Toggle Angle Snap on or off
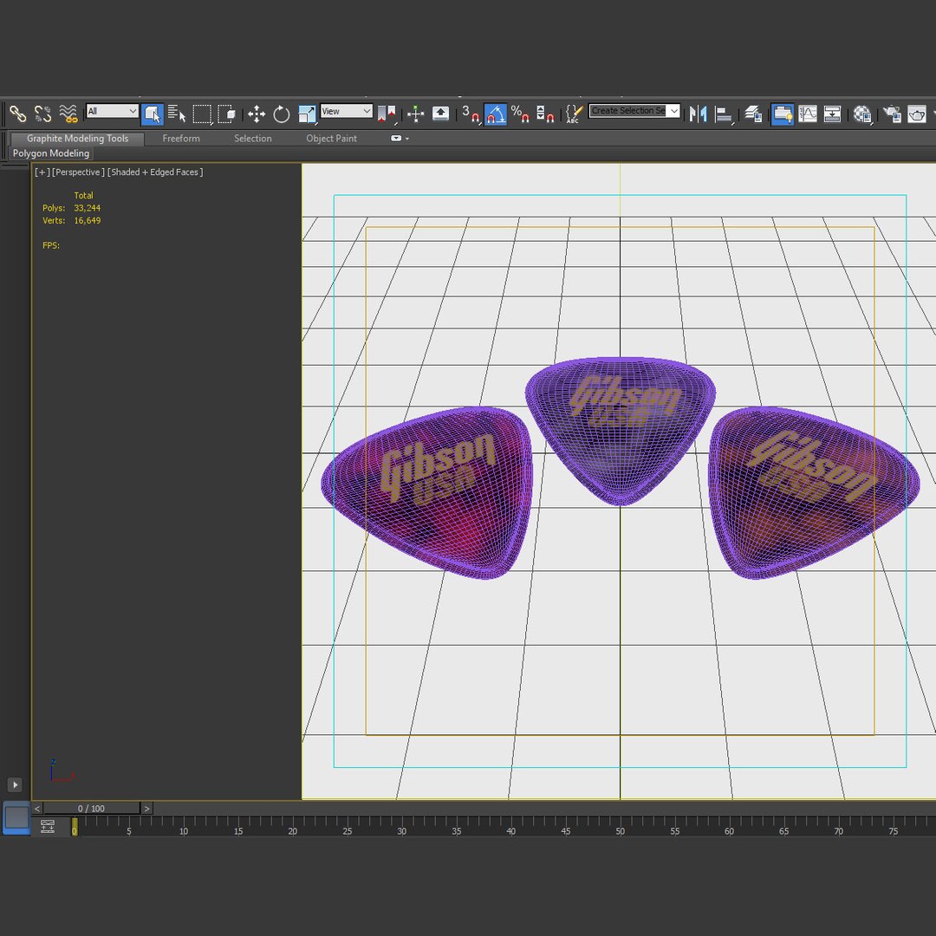 [496, 114]
